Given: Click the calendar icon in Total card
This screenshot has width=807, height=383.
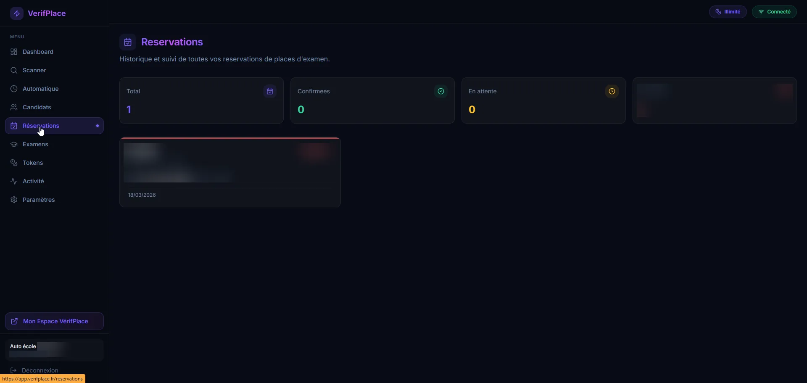Looking at the screenshot, I should [270, 91].
